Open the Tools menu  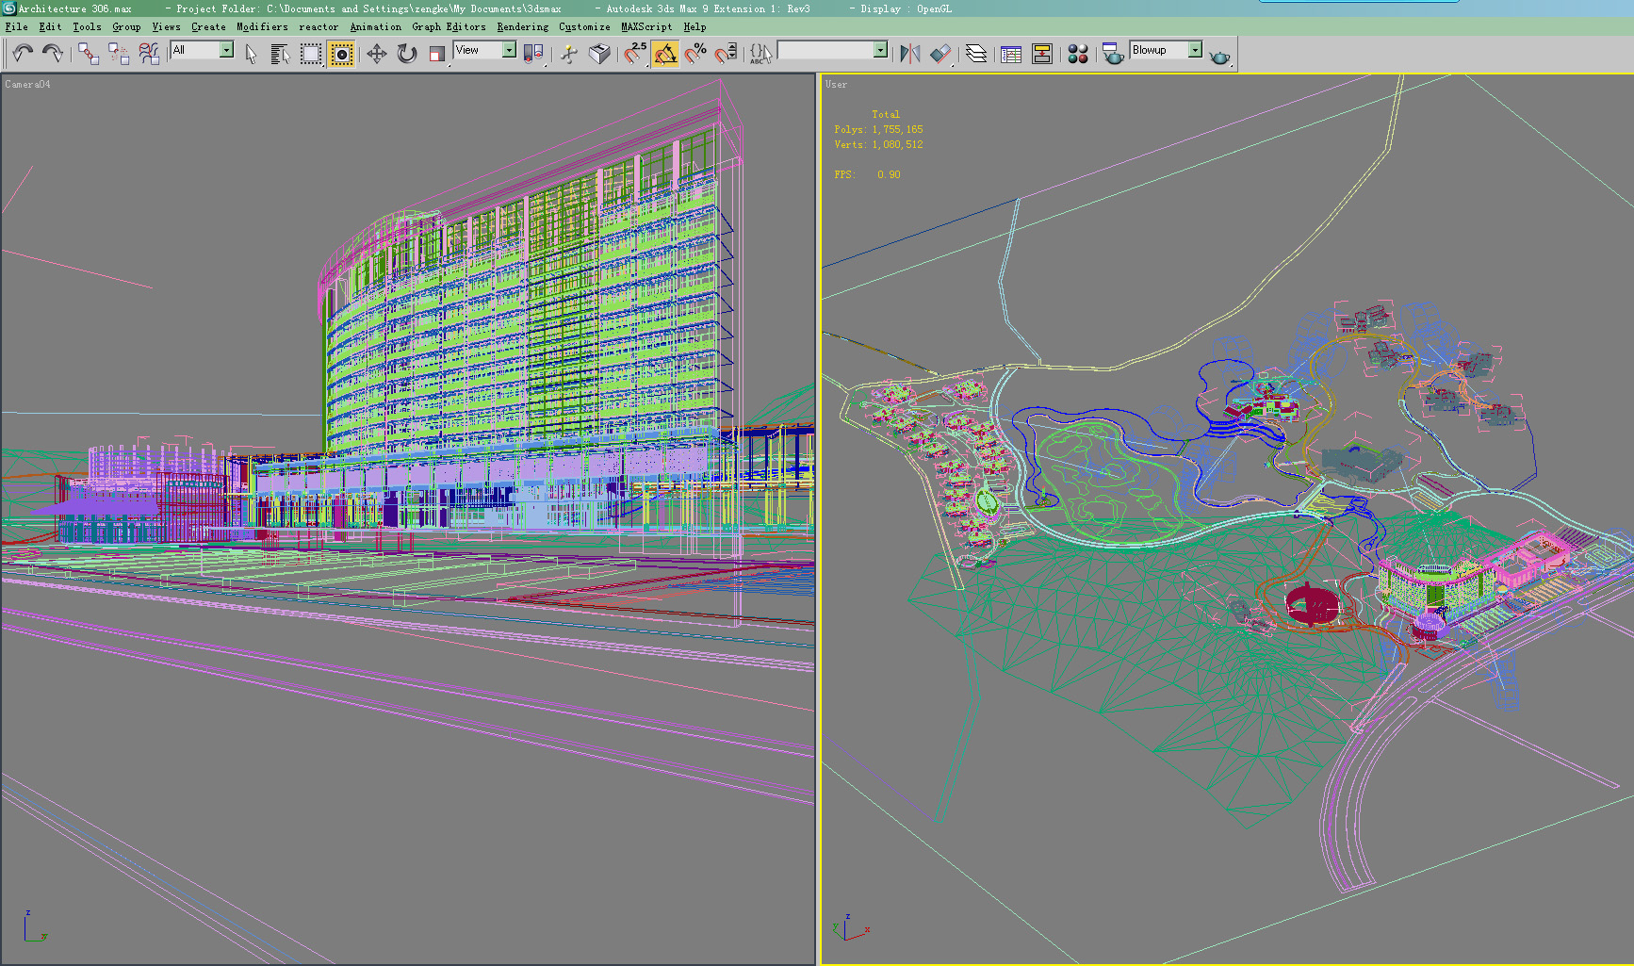click(87, 26)
